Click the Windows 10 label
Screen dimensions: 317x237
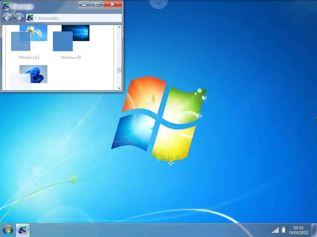[71, 57]
